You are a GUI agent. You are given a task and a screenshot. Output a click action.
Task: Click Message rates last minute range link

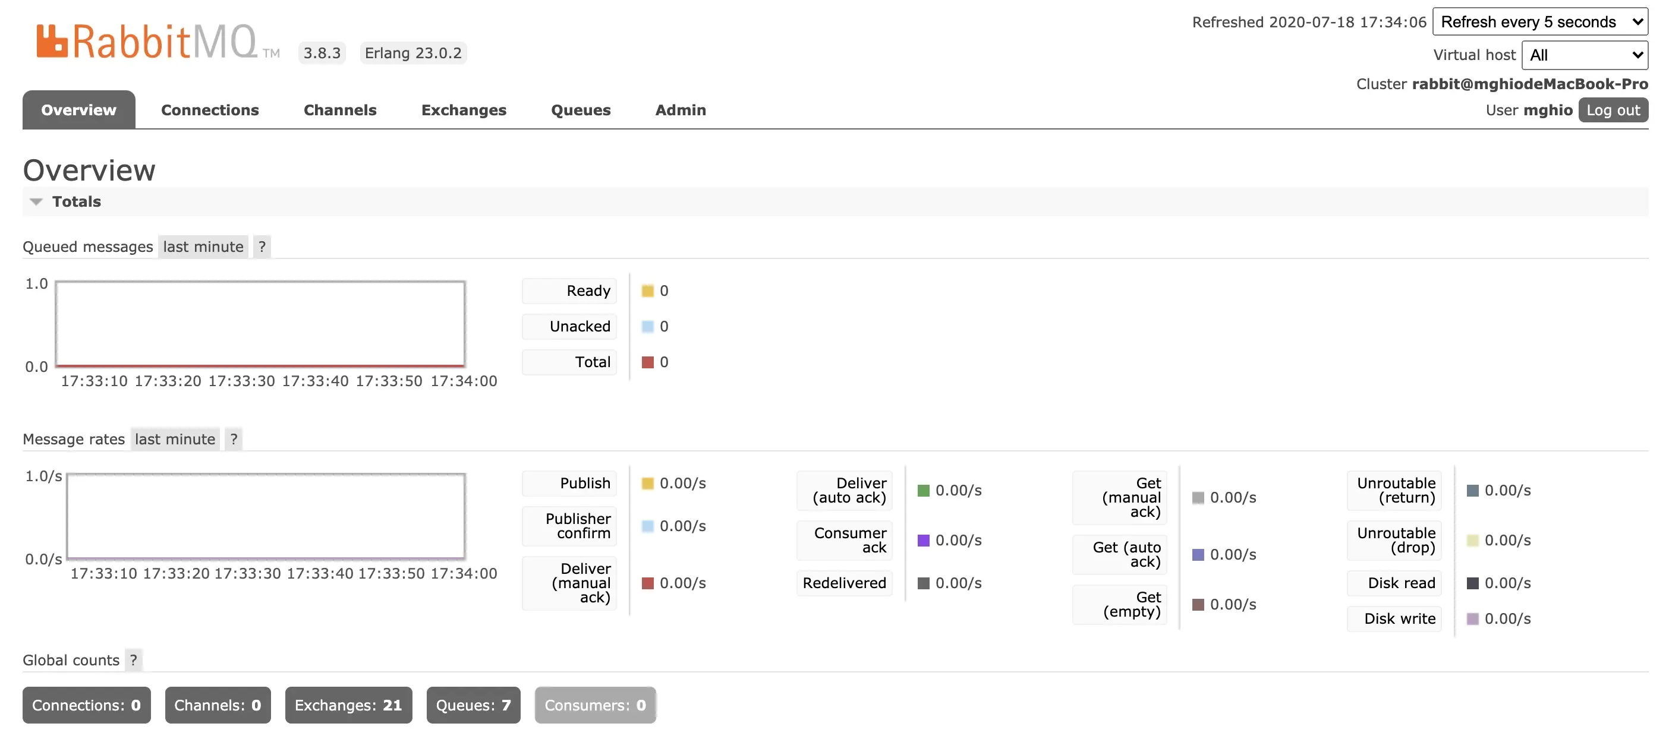[174, 439]
